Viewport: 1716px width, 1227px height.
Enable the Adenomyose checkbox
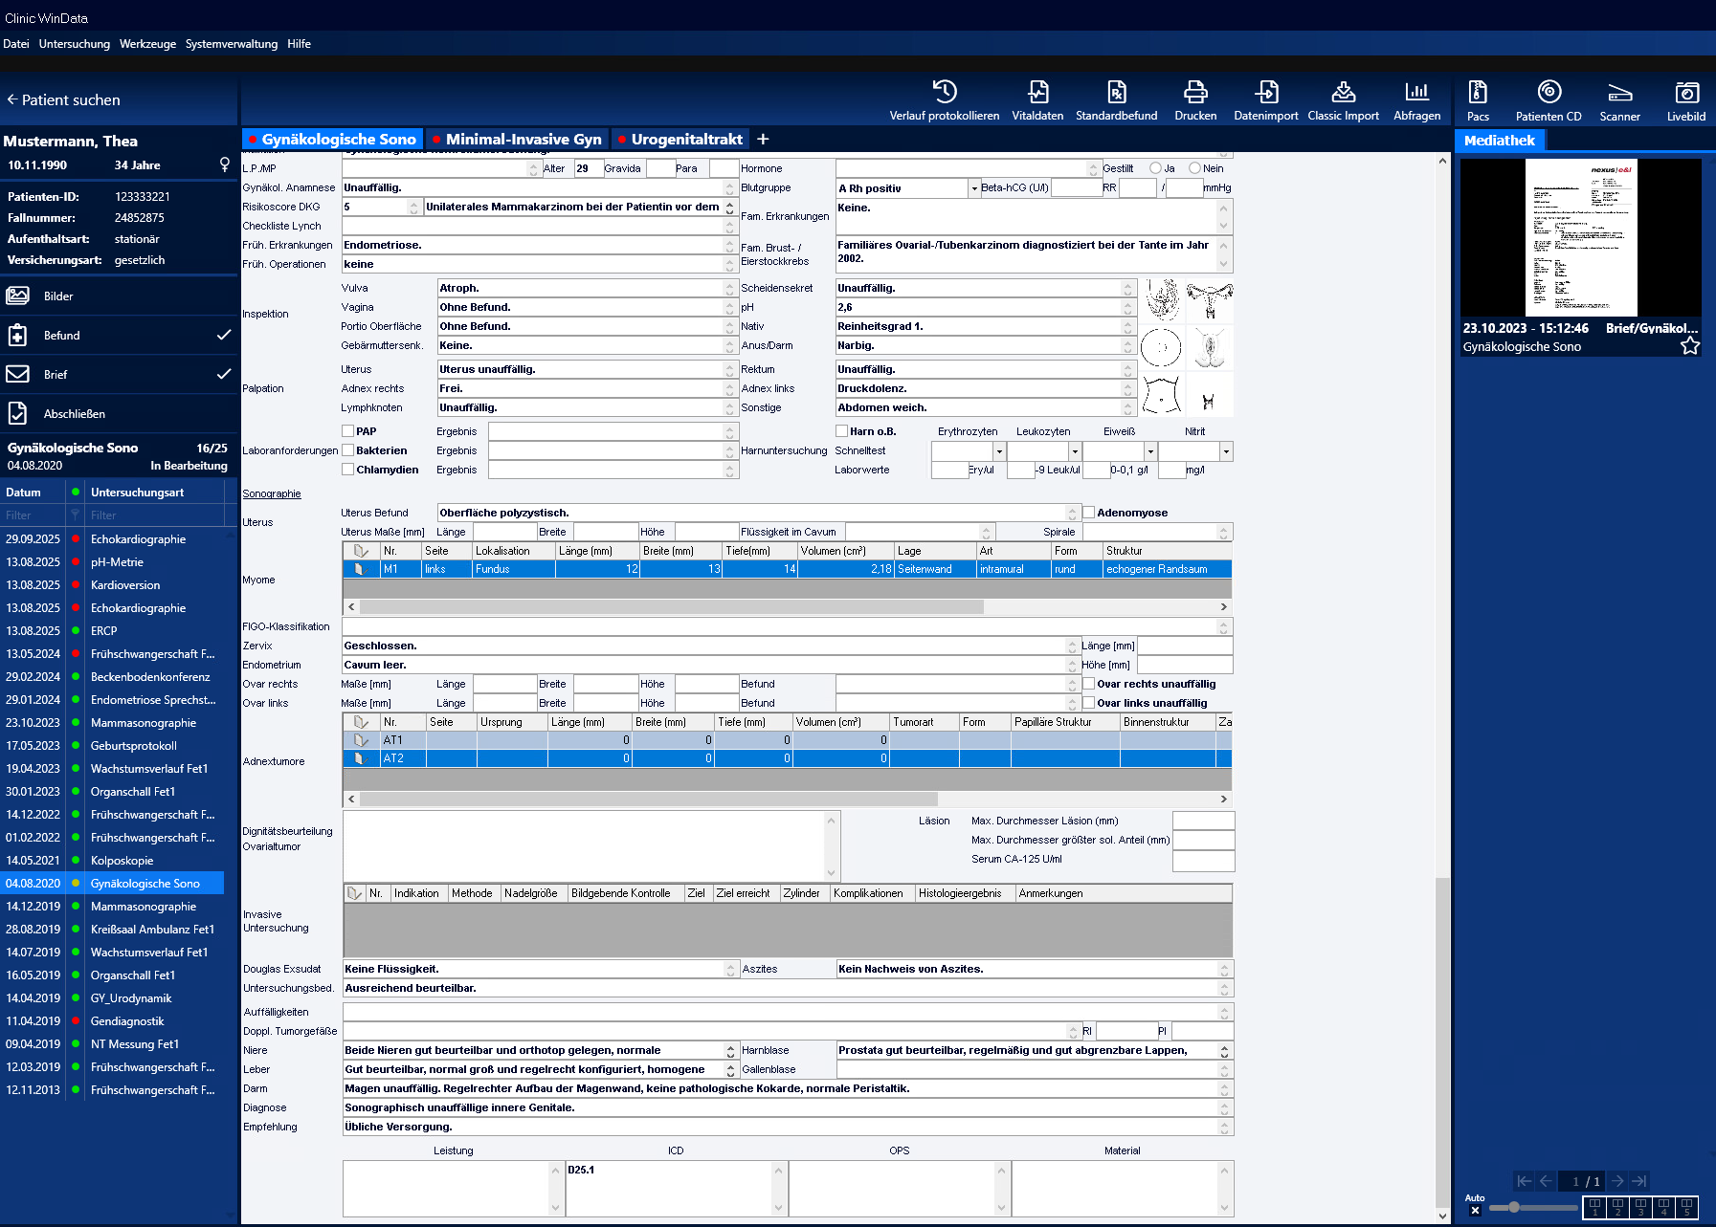point(1089,513)
